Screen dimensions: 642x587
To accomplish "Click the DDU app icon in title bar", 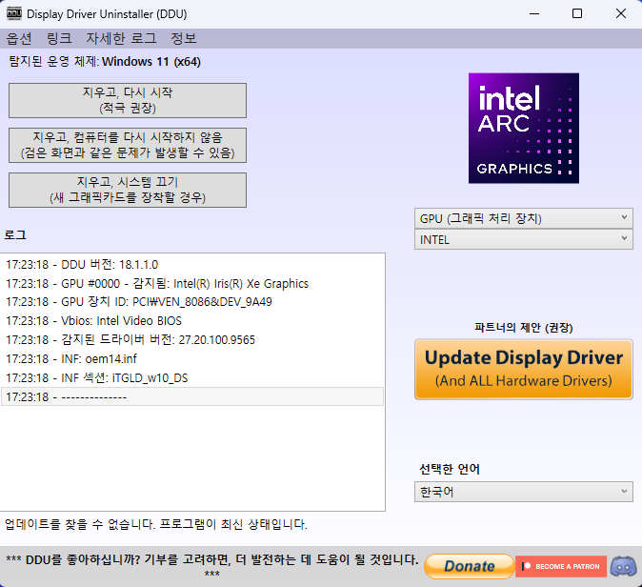I will pos(14,13).
